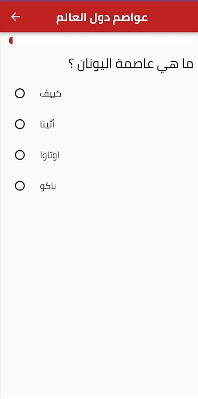
Task: Choose Athens as the capital of Greece
Action: click(x=20, y=124)
